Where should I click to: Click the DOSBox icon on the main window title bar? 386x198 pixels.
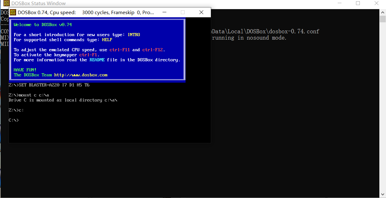click(13, 12)
